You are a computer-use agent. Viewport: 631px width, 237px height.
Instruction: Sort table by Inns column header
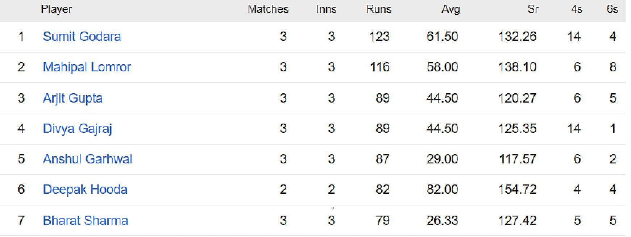click(327, 9)
